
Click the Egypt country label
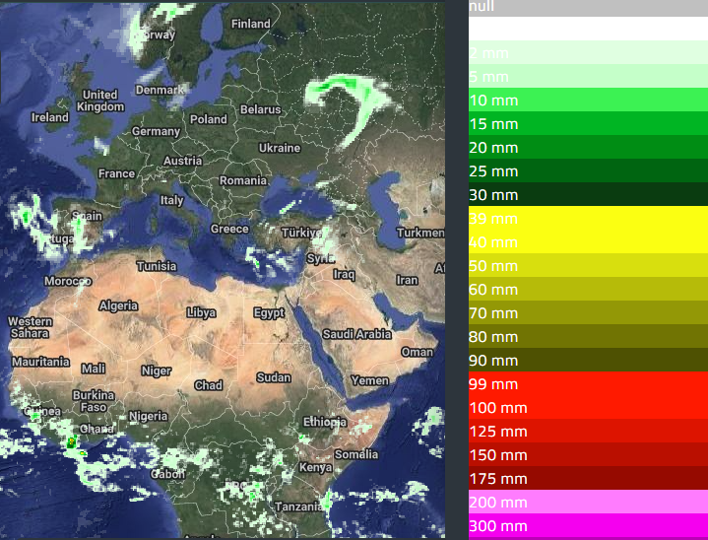pos(269,313)
